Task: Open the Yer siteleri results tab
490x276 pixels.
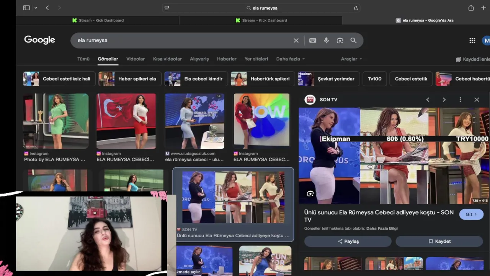Action: tap(256, 59)
